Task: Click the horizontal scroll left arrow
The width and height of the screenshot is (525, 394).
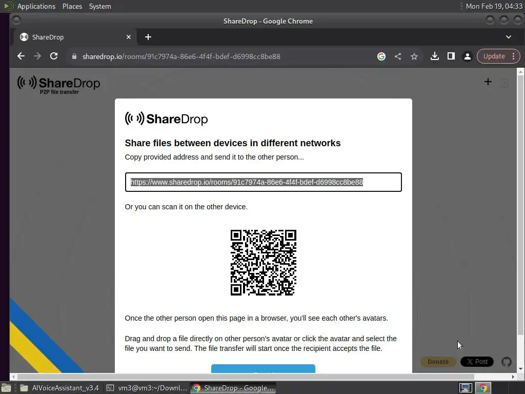Action: 13,377
